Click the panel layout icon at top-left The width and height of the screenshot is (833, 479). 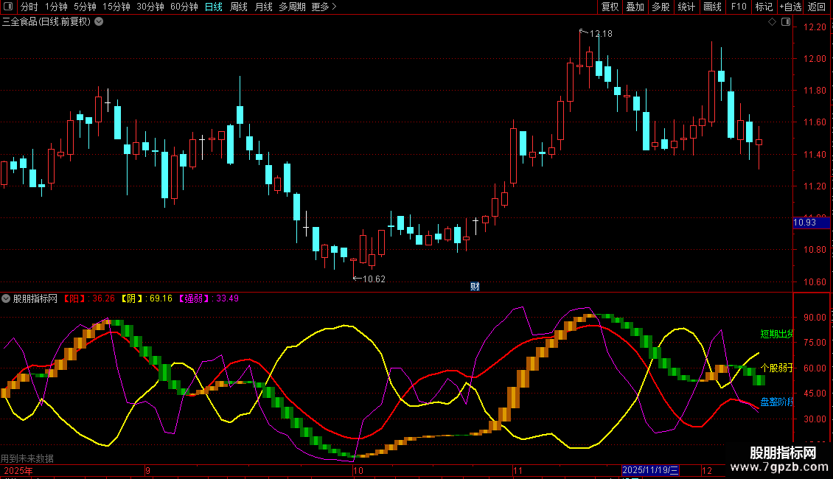coord(8,7)
